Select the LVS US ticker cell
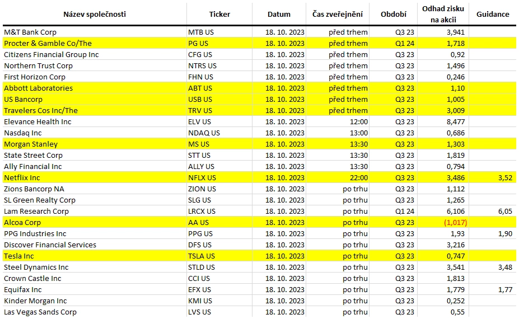The image size is (519, 319). pos(219,312)
